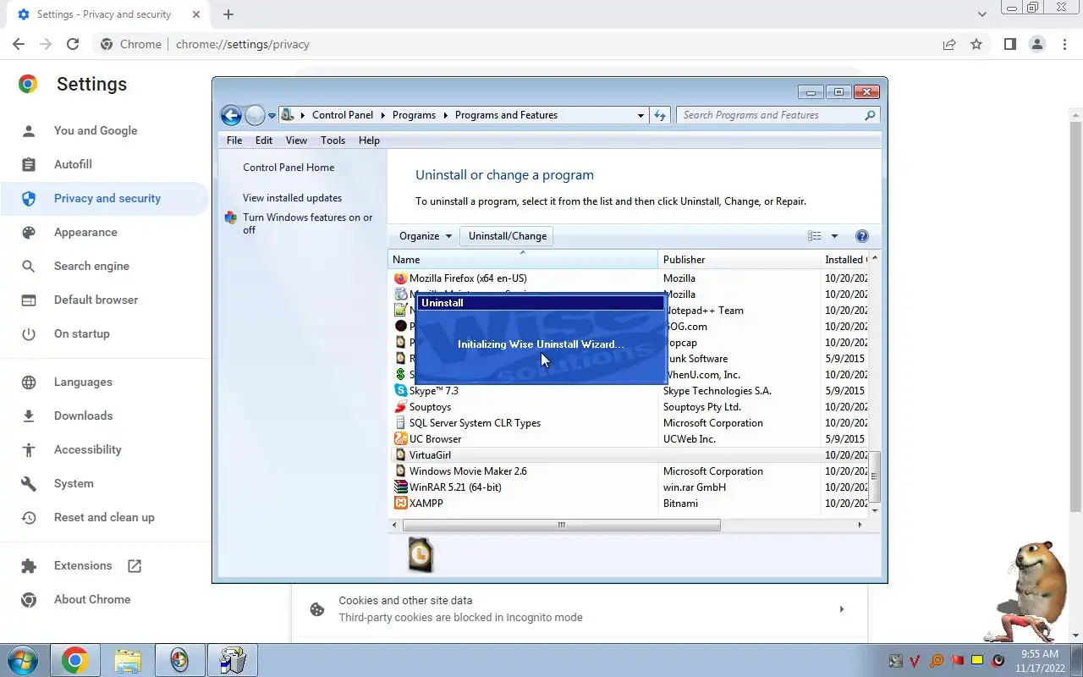Click the red checkmark tray icon
The image size is (1083, 677).
click(915, 660)
